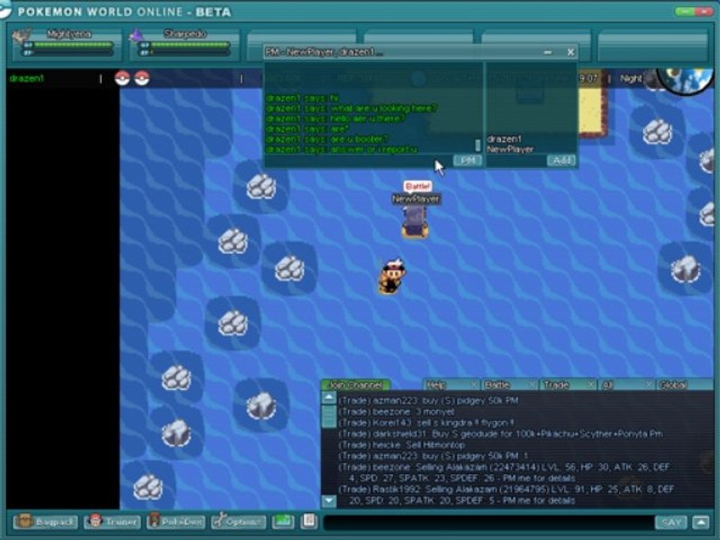Click the NewPlayer name tag above character
Image resolution: width=720 pixels, height=540 pixels.
pos(416,199)
